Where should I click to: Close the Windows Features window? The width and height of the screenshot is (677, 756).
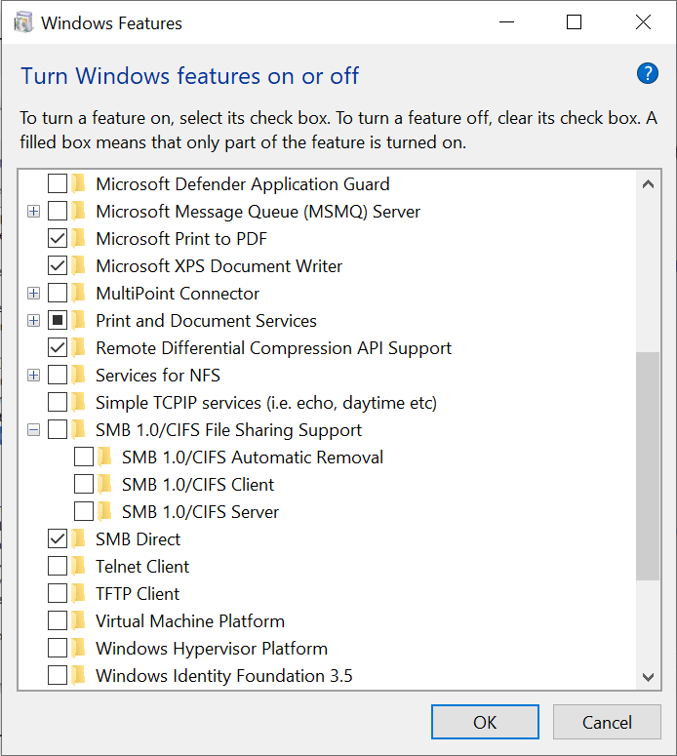643,22
